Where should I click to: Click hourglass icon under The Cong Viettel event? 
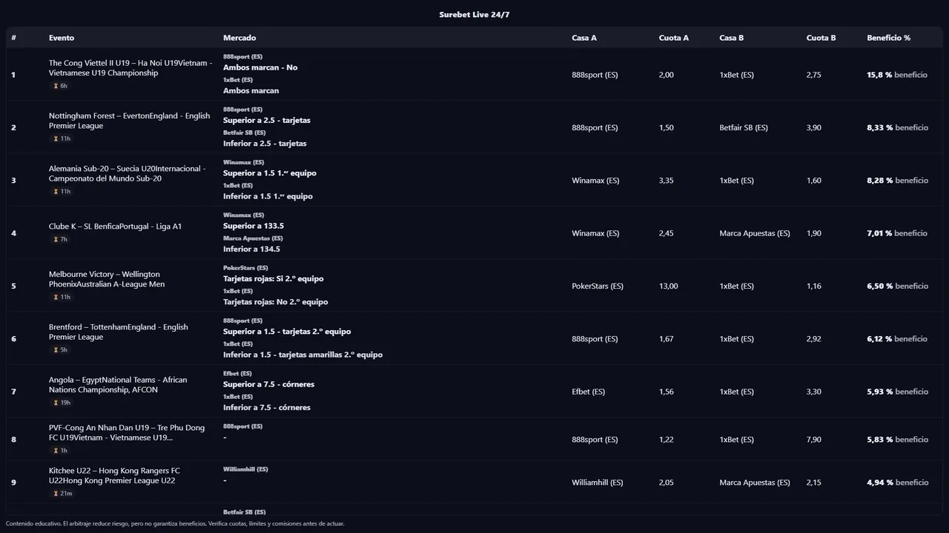pos(56,86)
